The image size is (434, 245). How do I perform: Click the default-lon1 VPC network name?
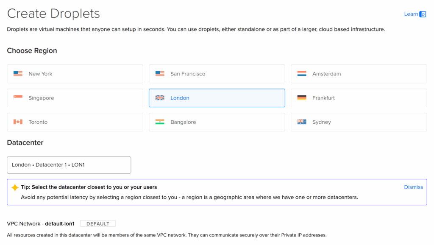(x=60, y=224)
